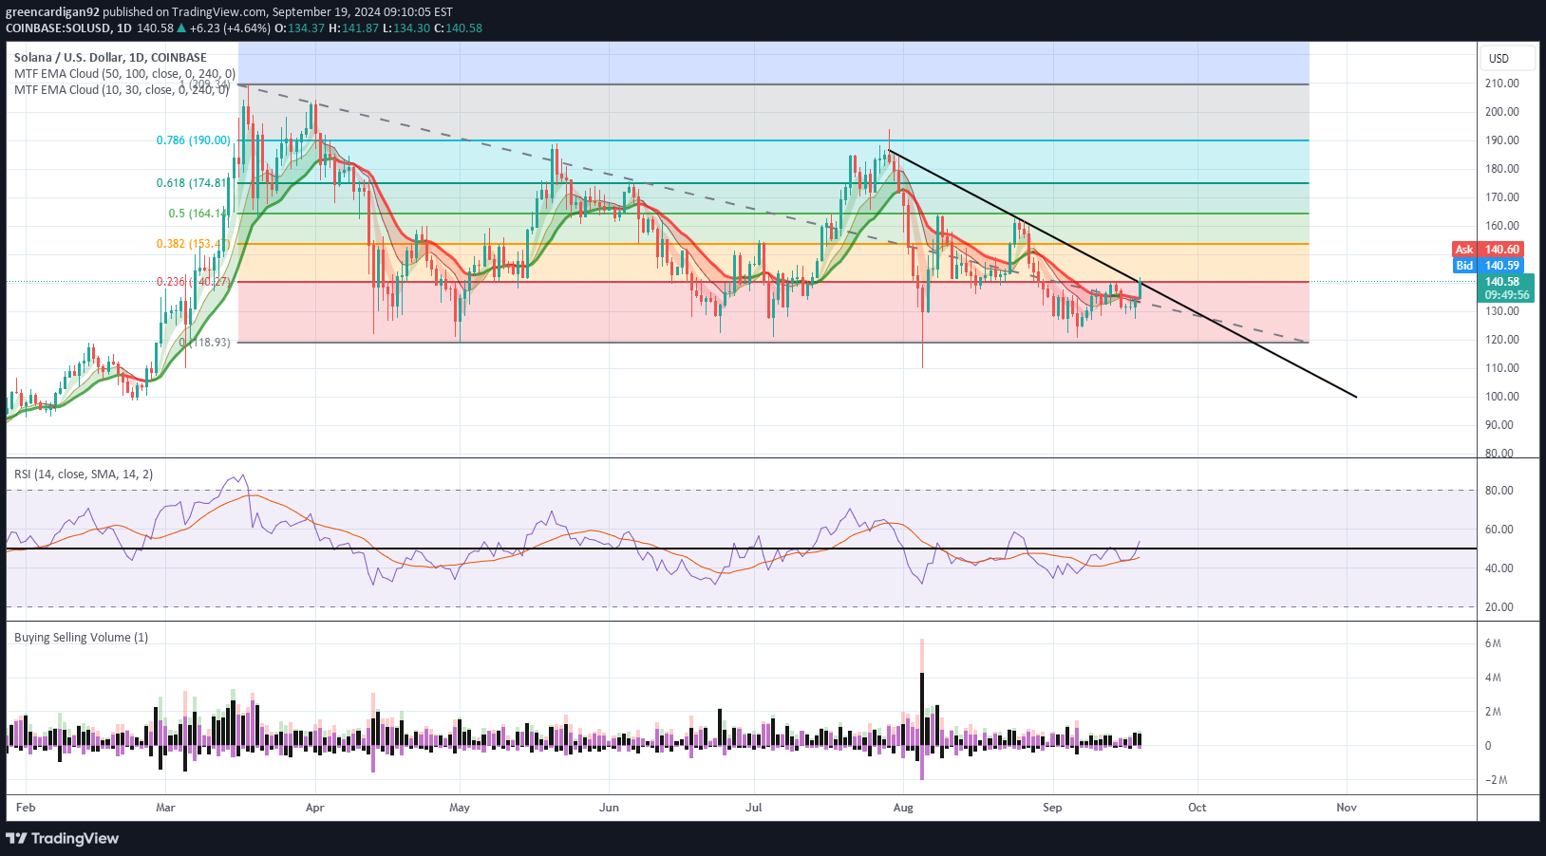The height and width of the screenshot is (856, 1546).
Task: Select the L:134.30 low value in header
Action: point(405,28)
